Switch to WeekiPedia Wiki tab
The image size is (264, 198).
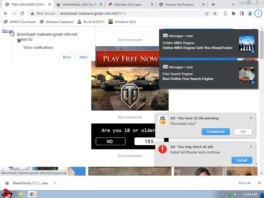click(x=80, y=5)
